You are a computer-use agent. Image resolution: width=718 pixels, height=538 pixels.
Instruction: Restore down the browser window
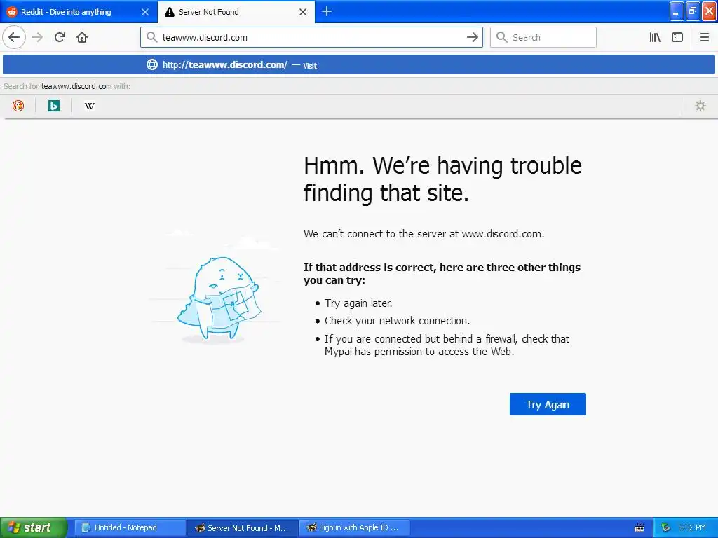[x=693, y=11]
